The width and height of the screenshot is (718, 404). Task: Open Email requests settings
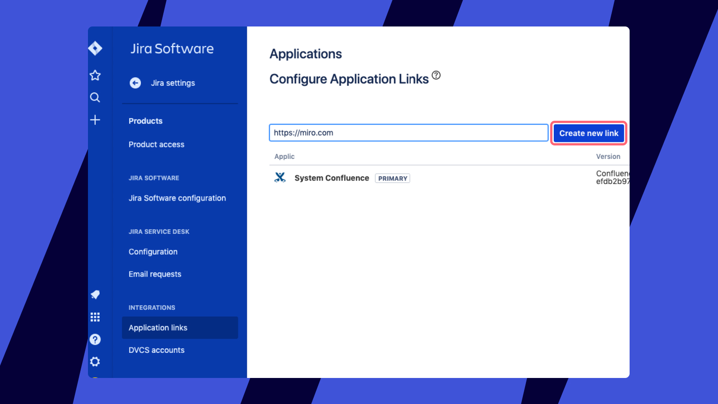pos(155,274)
